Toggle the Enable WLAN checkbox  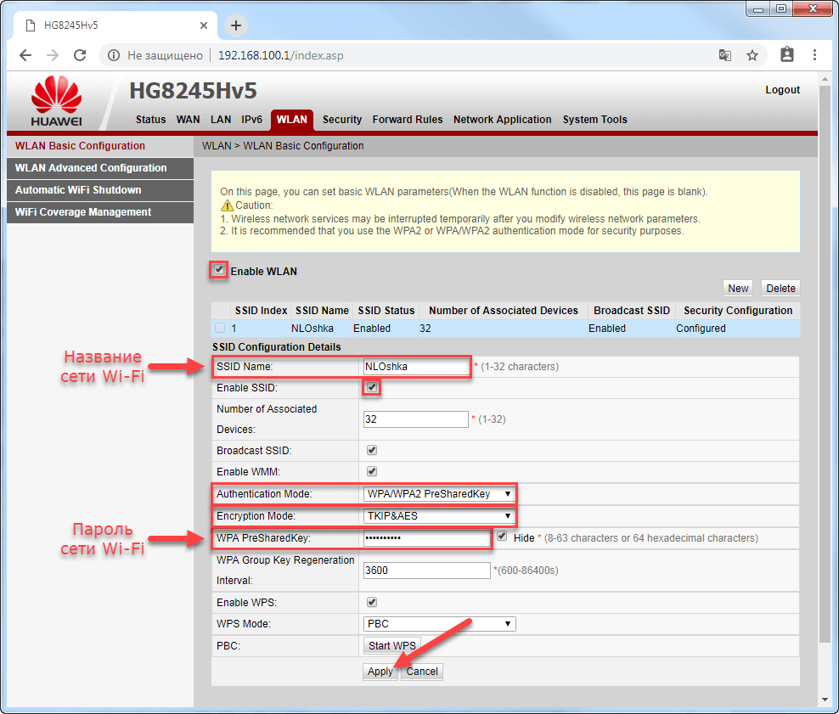pos(219,270)
